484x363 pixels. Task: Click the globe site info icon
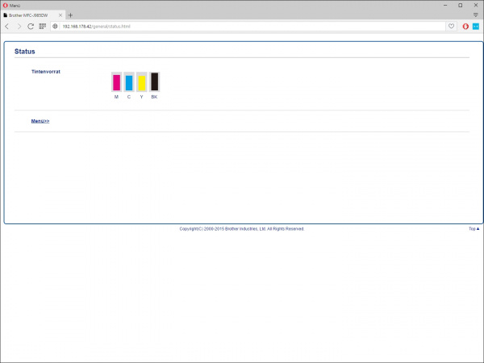(x=56, y=26)
